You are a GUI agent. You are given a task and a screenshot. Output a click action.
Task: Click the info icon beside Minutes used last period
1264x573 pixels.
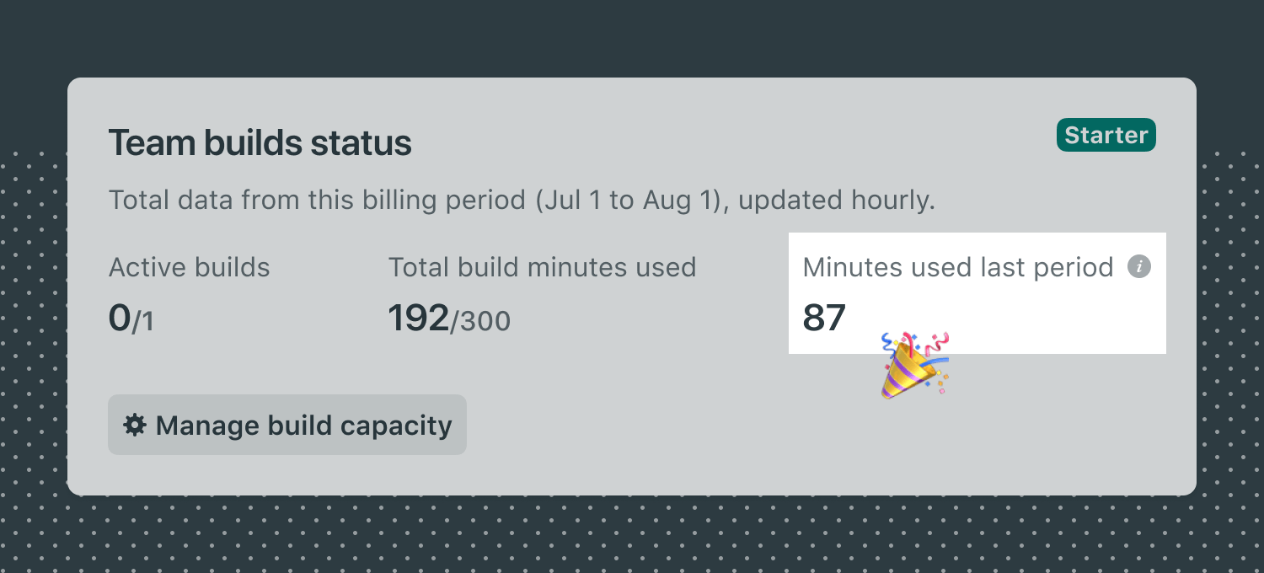[x=1141, y=267]
